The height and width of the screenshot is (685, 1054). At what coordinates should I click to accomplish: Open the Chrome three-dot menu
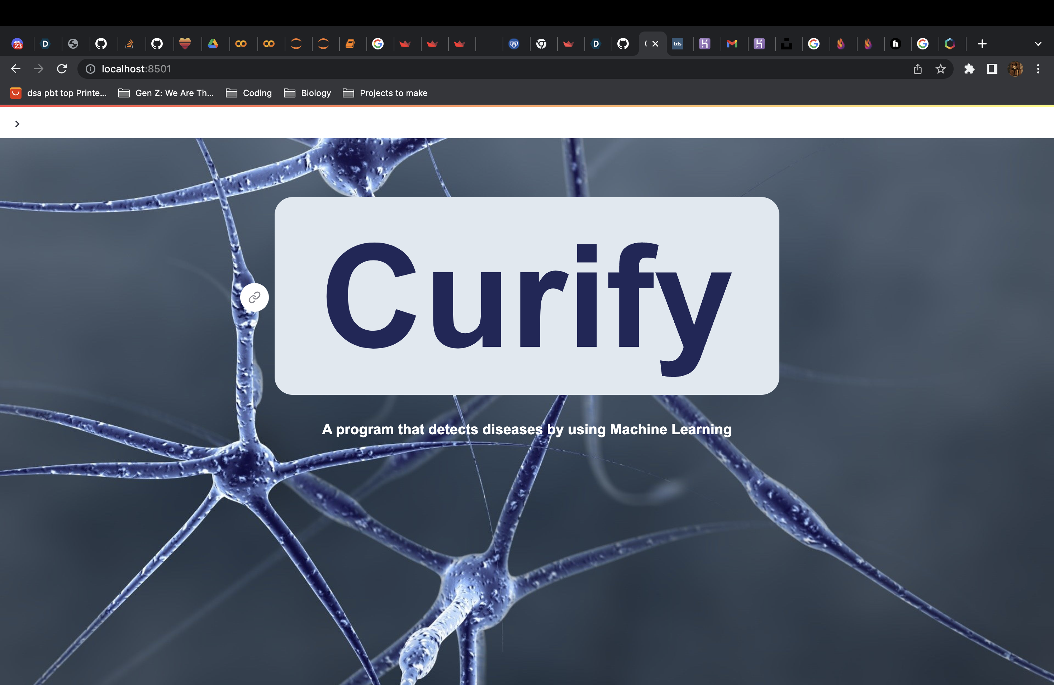point(1038,69)
